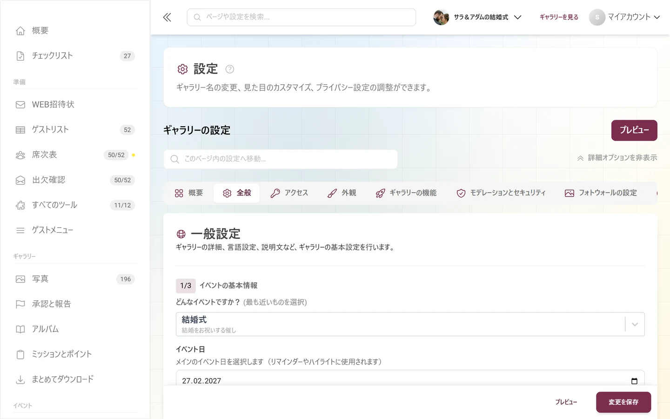Screen dimensions: 670x419
Task: Focus このページ内の設定へ移動 search field
Action: pos(281,159)
